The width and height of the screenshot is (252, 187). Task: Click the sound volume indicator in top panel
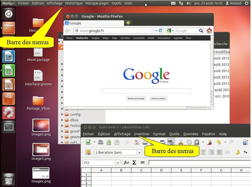pyautogui.click(x=189, y=3)
